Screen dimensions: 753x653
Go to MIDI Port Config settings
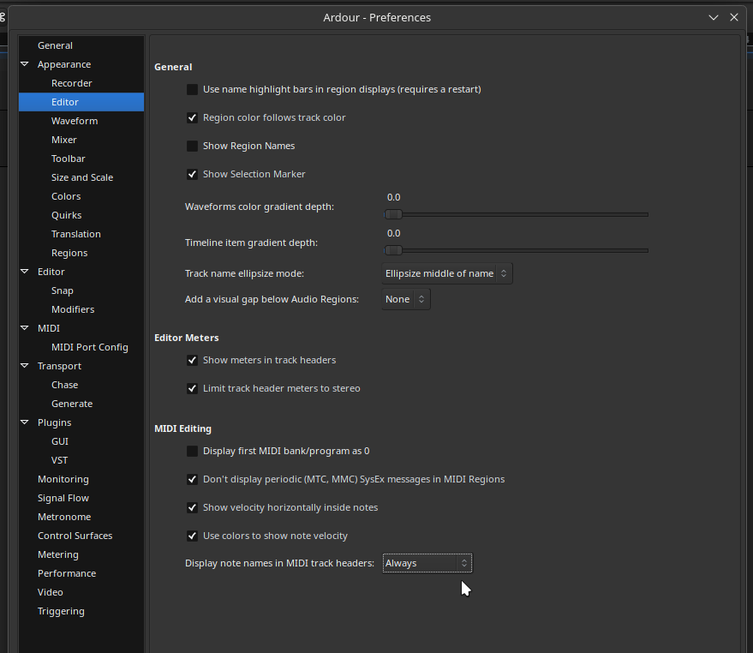coord(89,347)
